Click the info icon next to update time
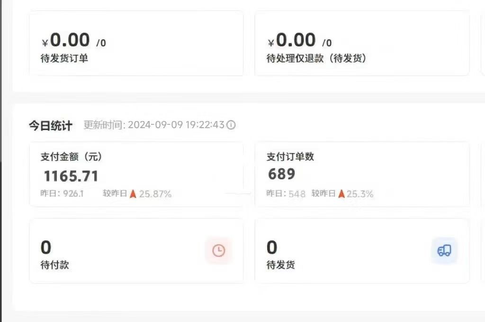The image size is (485, 322). pyautogui.click(x=231, y=125)
